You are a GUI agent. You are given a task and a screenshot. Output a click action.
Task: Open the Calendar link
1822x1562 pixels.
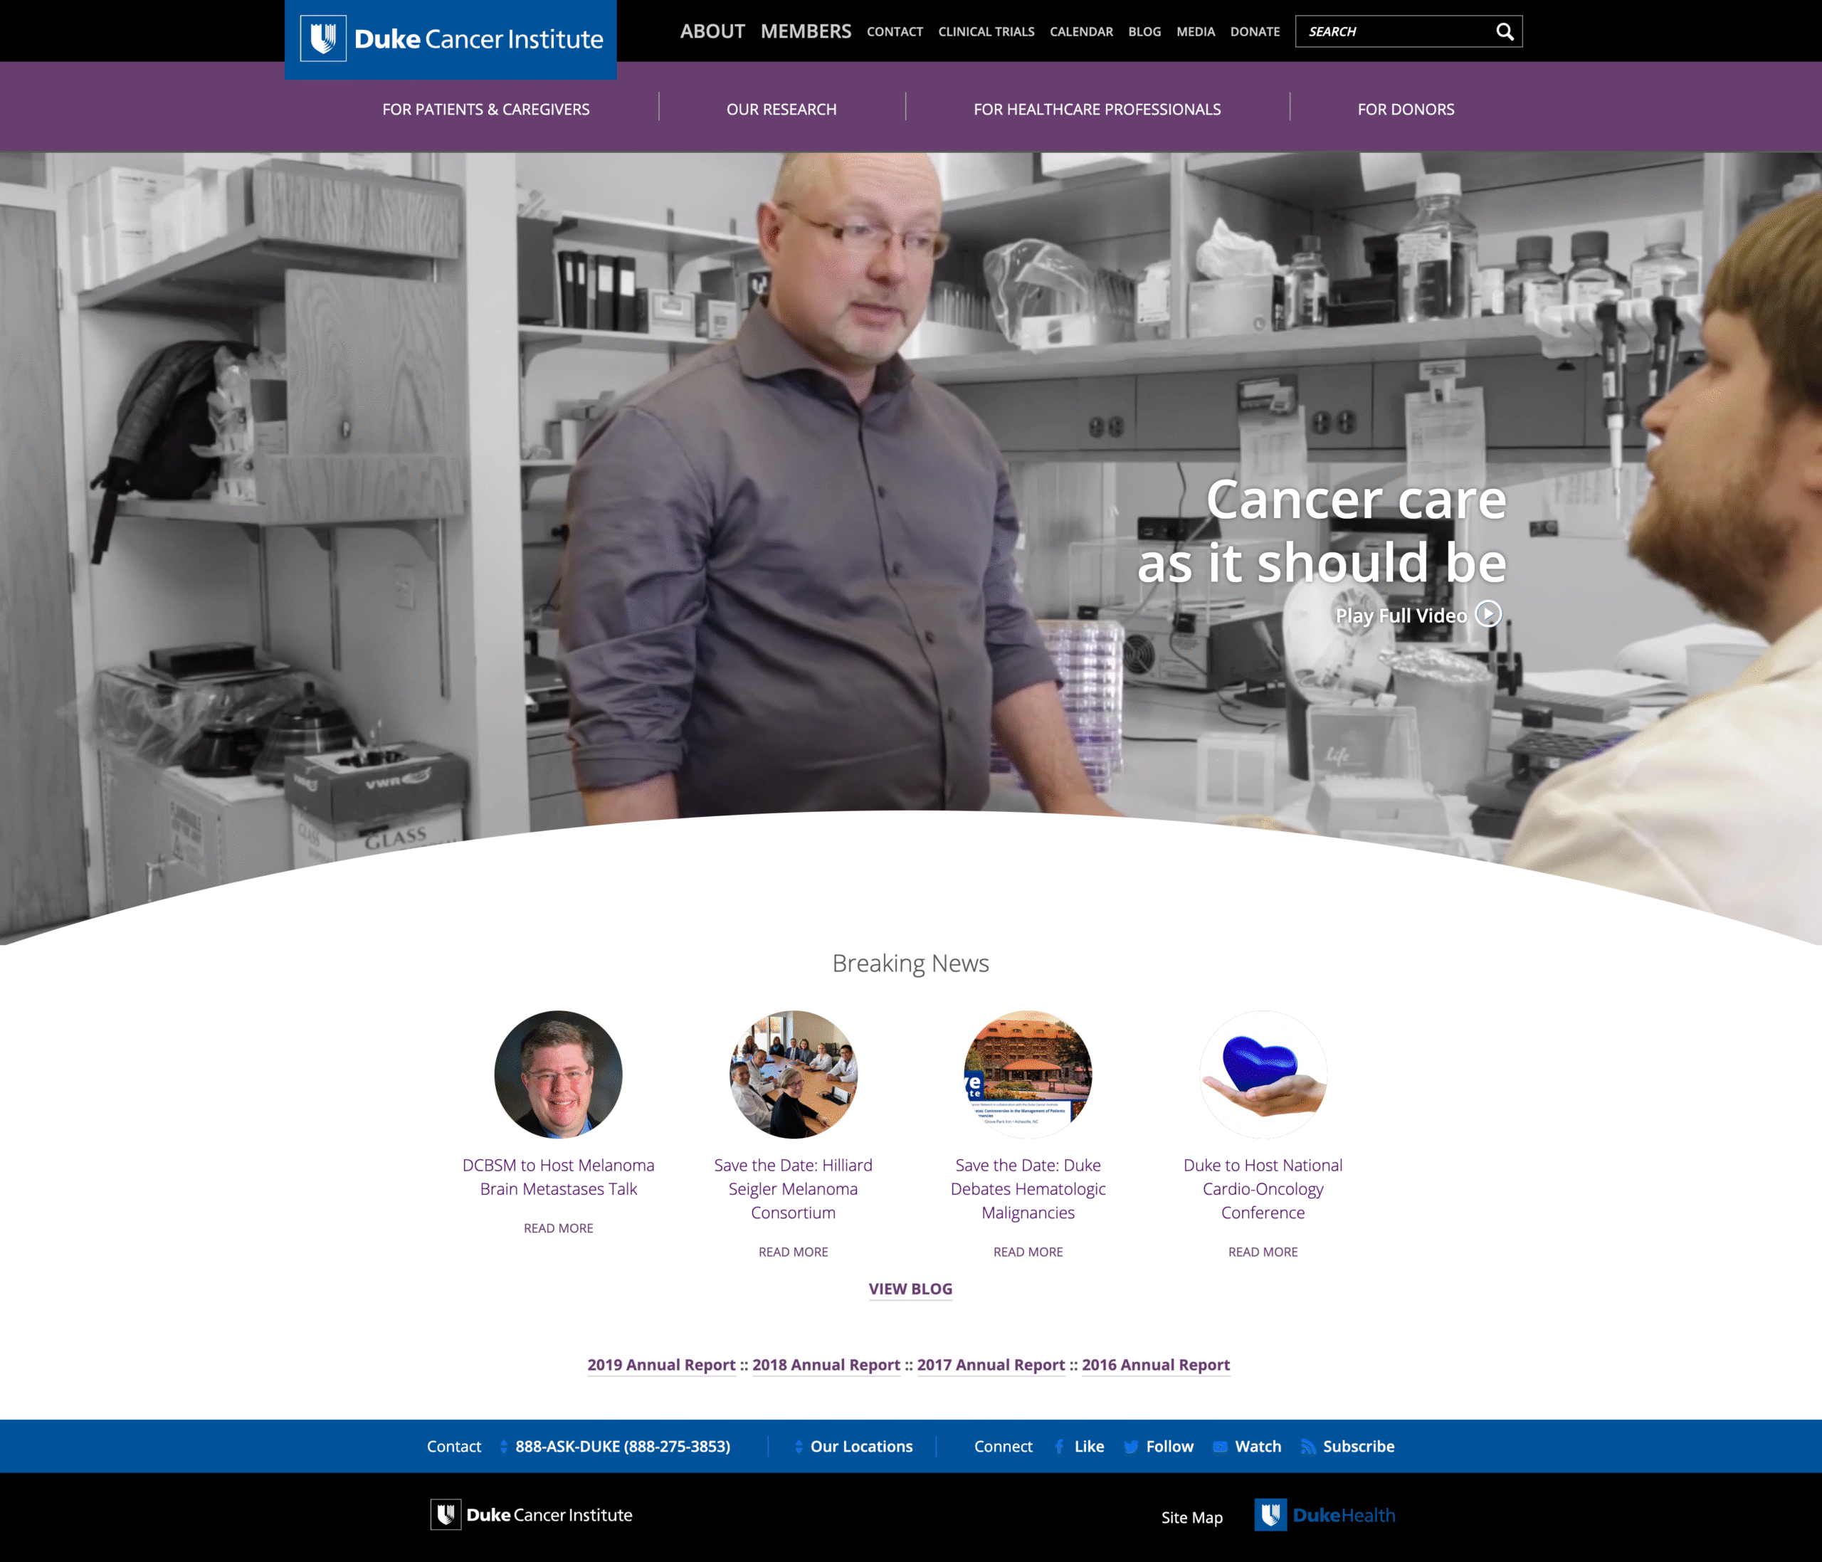point(1080,31)
